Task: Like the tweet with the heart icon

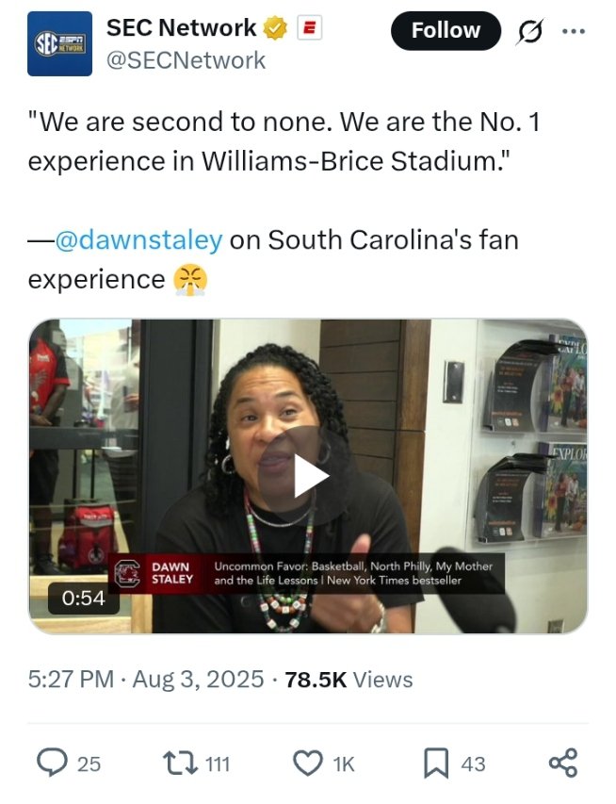Action: (307, 763)
